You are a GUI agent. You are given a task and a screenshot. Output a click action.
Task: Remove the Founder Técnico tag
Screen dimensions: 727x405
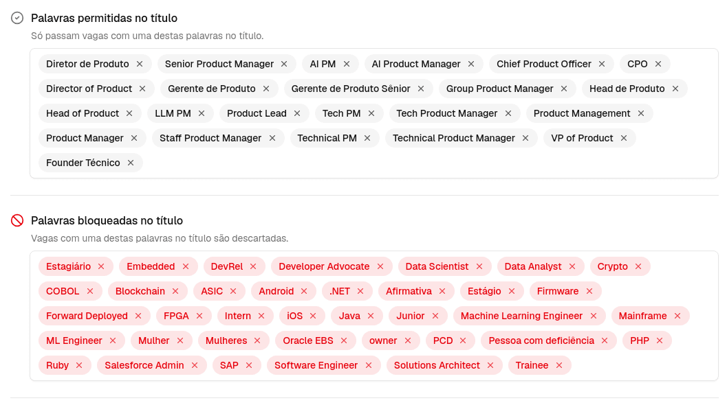click(131, 163)
